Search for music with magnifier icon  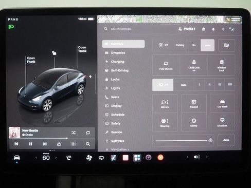(88, 144)
